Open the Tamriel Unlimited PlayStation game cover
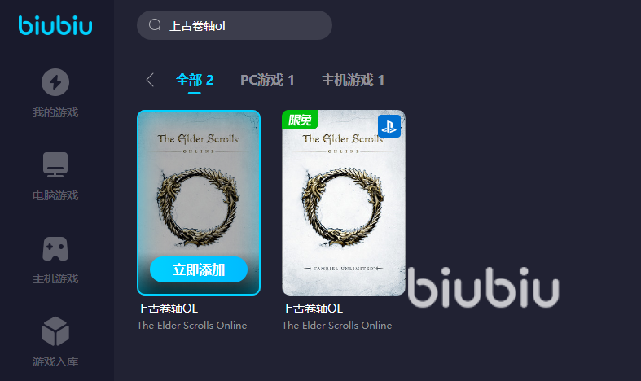This screenshot has height=381, width=641. [344, 203]
